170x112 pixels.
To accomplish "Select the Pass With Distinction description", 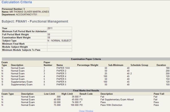I will pyautogui.click(x=111, y=105).
